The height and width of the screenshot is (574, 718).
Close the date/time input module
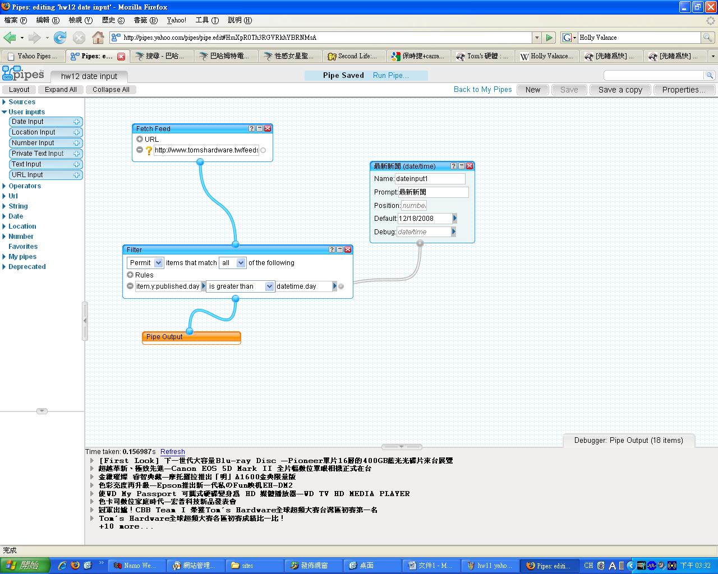pos(470,166)
